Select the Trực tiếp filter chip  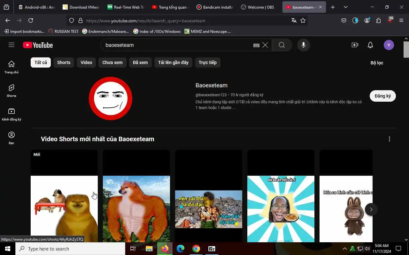tap(208, 62)
